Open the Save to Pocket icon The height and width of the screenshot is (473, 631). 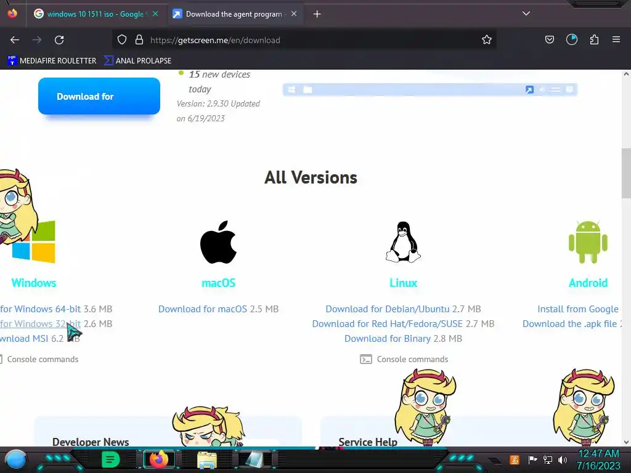pyautogui.click(x=549, y=40)
